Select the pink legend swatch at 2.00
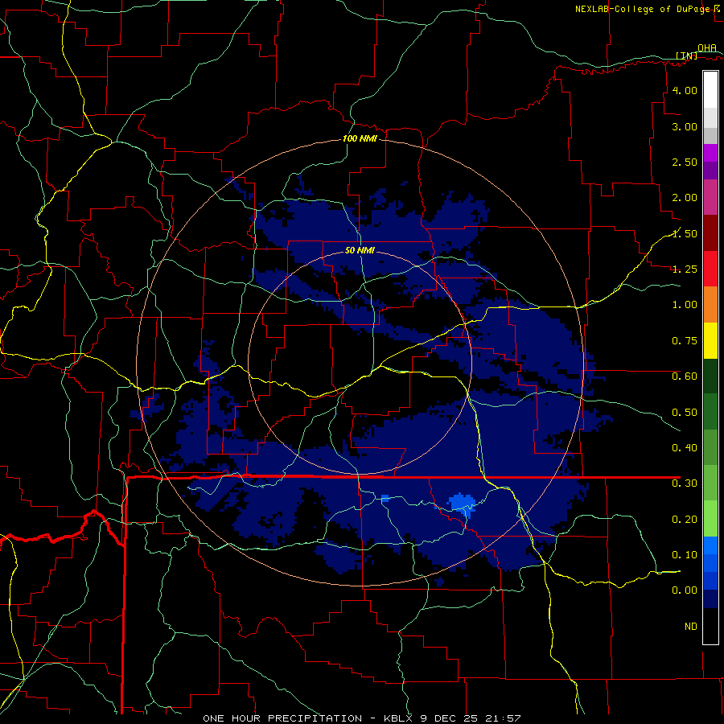Viewport: 724px width, 724px height. click(710, 197)
